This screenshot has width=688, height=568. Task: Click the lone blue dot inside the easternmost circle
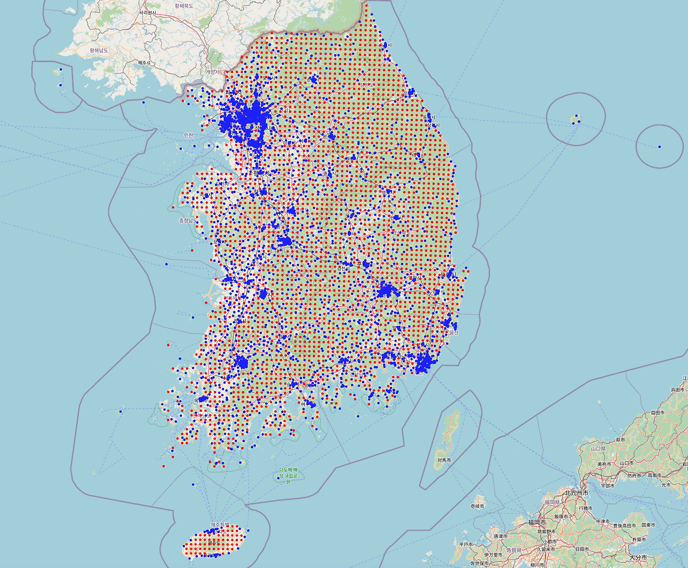click(x=660, y=147)
